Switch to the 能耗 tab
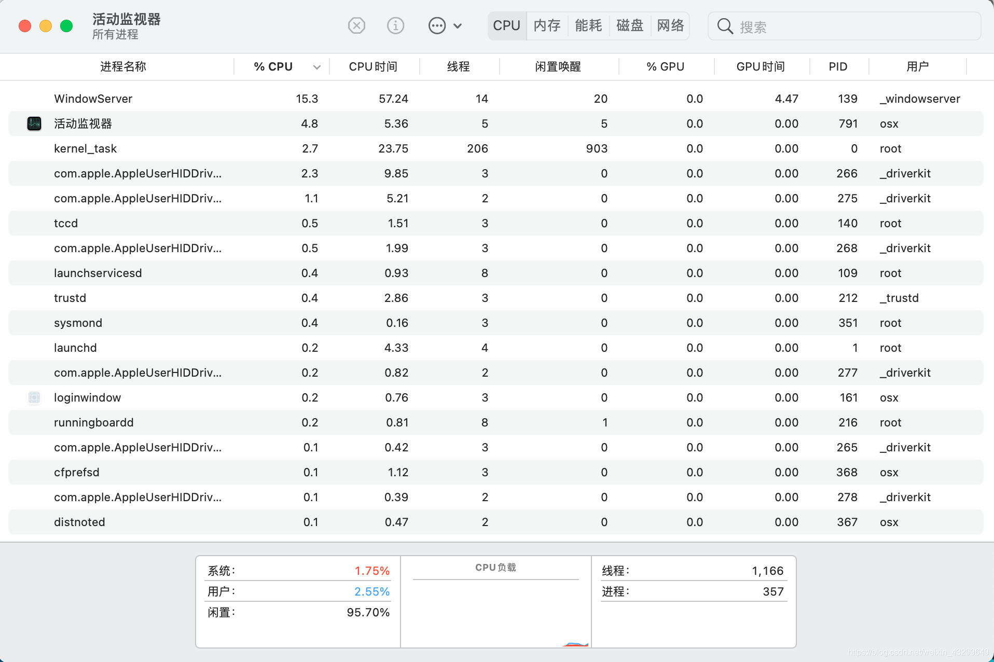The image size is (994, 662). click(588, 25)
